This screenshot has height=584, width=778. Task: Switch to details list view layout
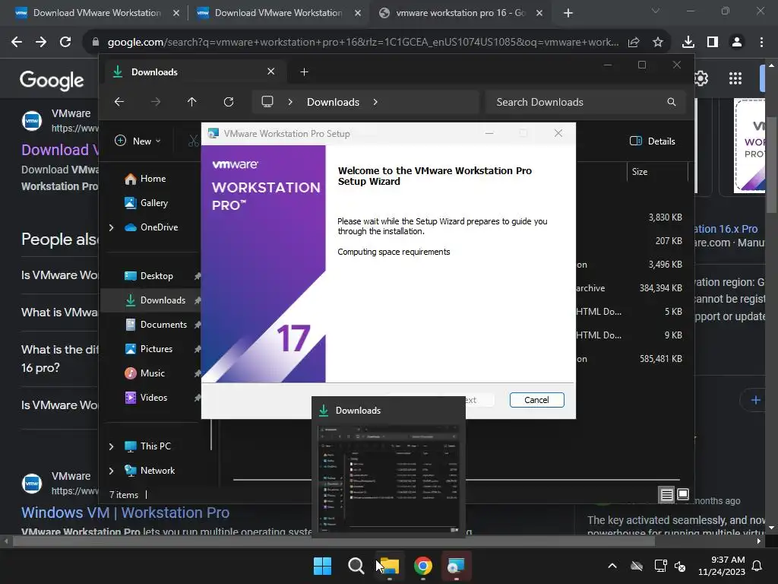point(666,494)
